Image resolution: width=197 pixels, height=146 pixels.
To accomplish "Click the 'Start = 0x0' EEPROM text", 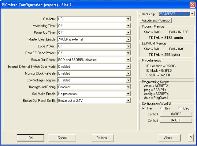I will click(x=151, y=49).
